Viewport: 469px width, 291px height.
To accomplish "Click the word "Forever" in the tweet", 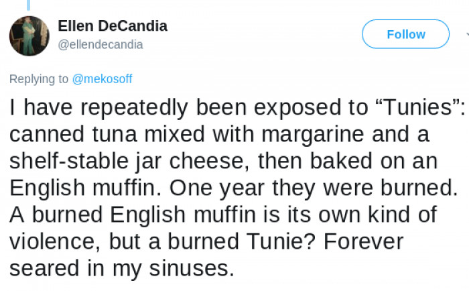I will pyautogui.click(x=363, y=241).
